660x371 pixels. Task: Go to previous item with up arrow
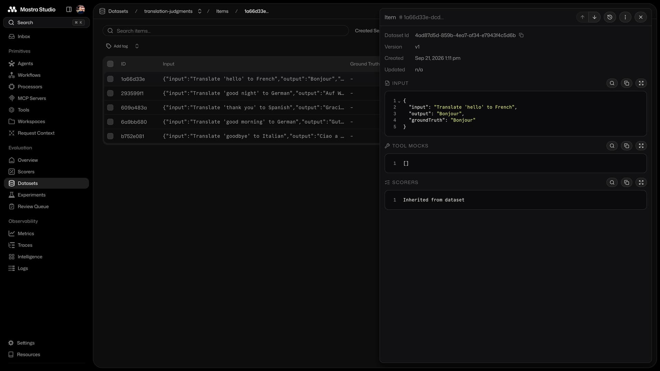(582, 17)
